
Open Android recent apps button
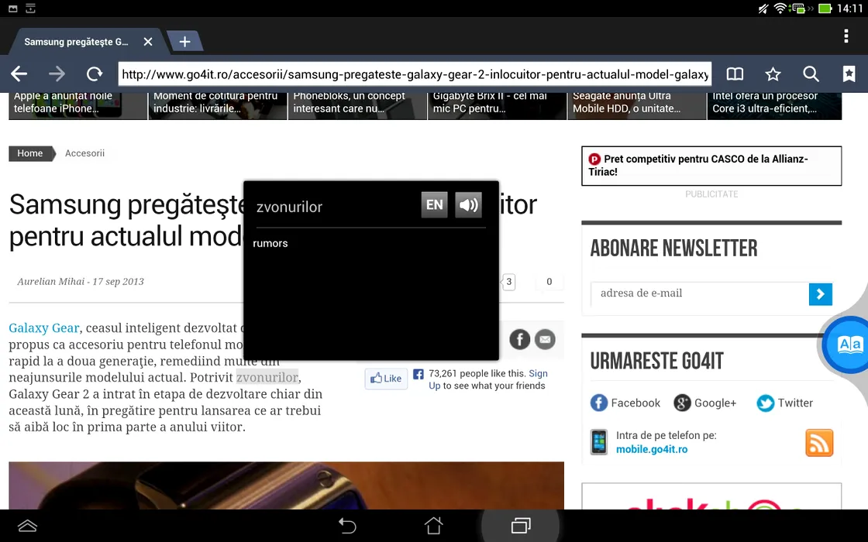click(x=520, y=527)
